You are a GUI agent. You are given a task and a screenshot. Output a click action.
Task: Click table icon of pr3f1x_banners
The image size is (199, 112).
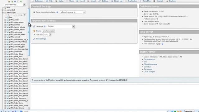click(x=7, y=25)
